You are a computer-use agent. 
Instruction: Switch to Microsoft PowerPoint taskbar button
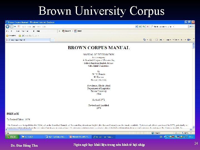80,137
